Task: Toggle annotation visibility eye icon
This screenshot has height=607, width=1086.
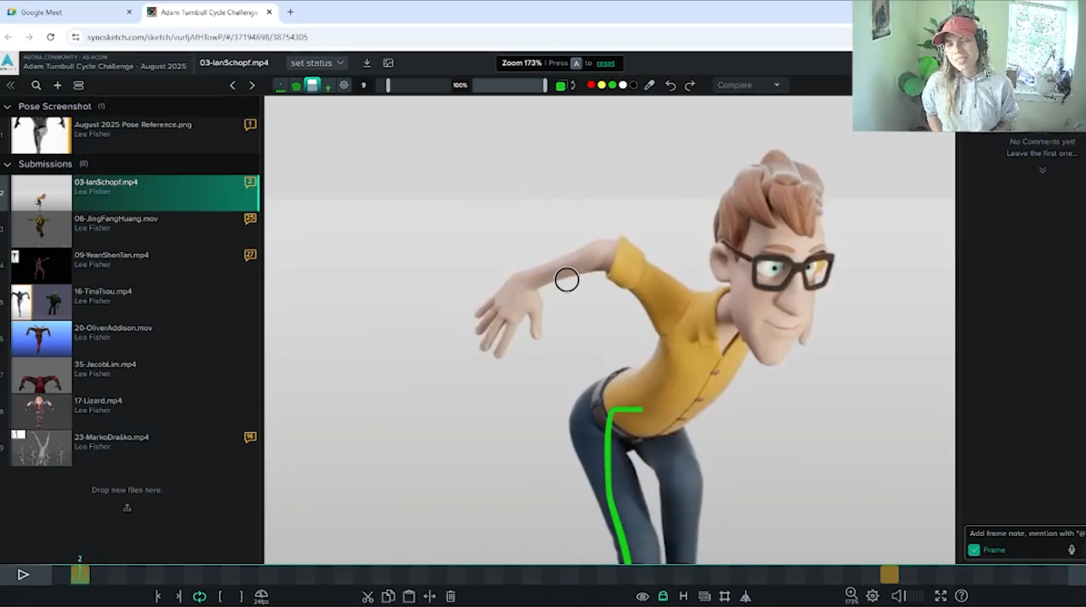Action: tap(642, 597)
